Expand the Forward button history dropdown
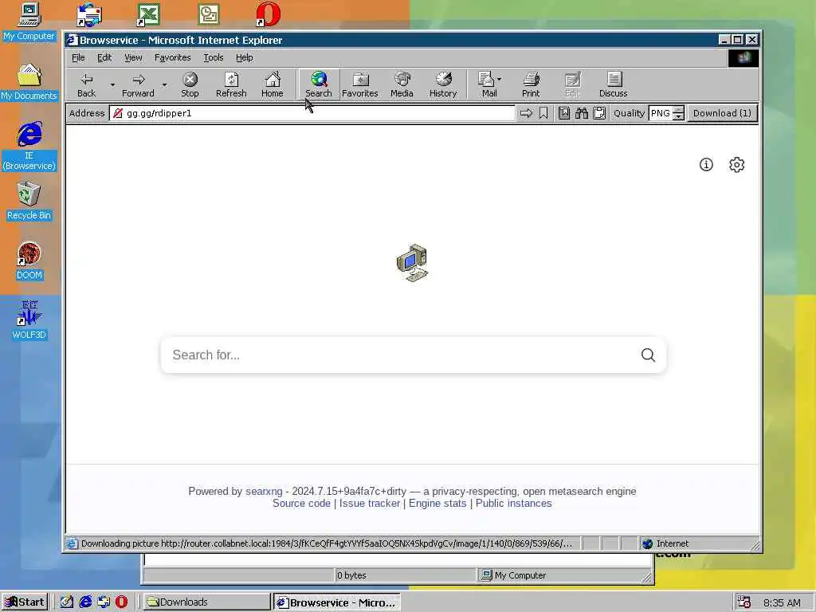This screenshot has height=612, width=816. pos(164,84)
